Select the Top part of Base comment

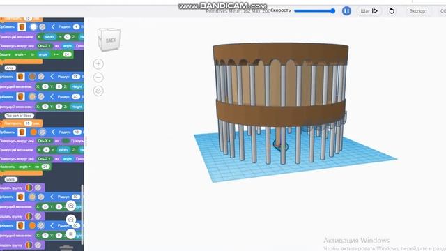click(19, 116)
